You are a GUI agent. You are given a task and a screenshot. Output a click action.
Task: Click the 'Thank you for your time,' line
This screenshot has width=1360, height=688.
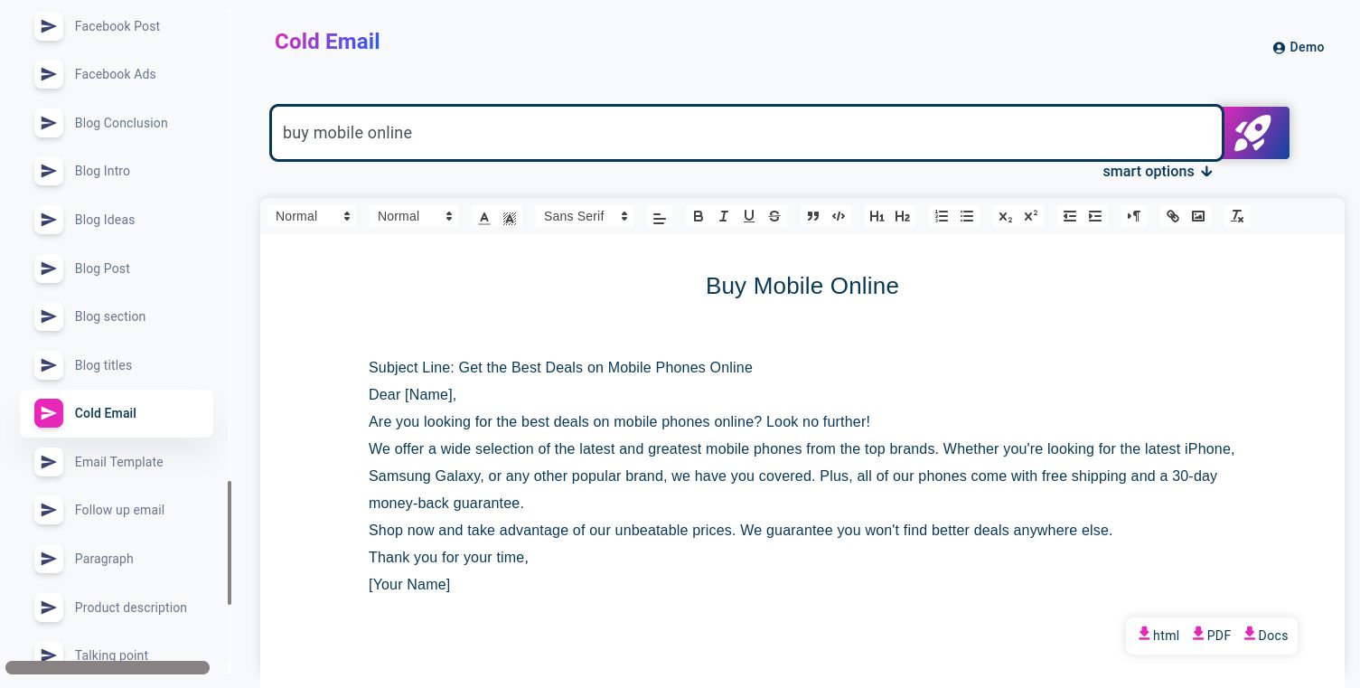tap(448, 557)
